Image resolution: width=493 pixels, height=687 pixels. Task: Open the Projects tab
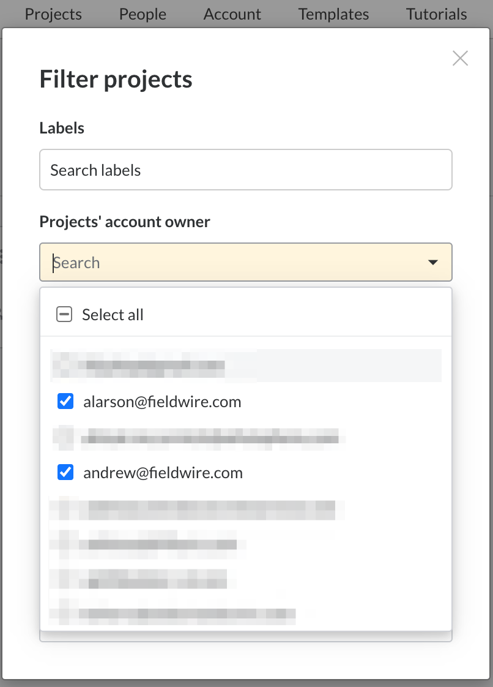pos(53,13)
